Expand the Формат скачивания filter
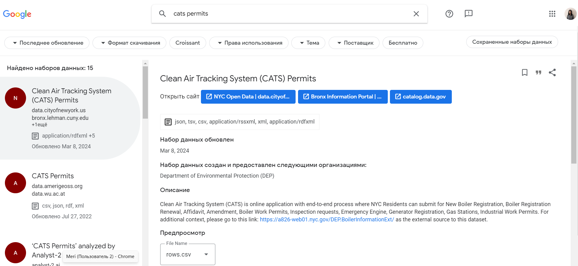The height and width of the screenshot is (266, 578). 129,43
